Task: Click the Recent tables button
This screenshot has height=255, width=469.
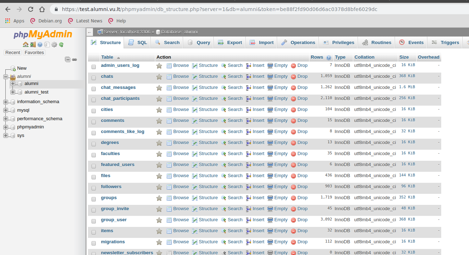Action: tap(13, 53)
